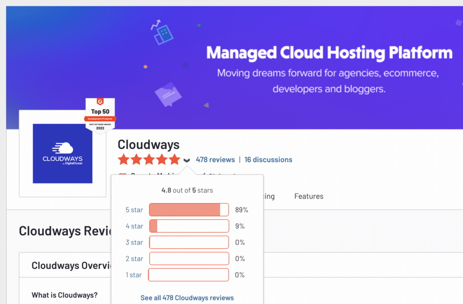Click the "4.8 out of 5 stars" text
Image resolution: width=463 pixels, height=304 pixels.
[187, 191]
